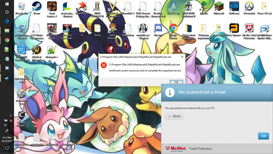
Task: Select the Free Opener desktop shortcut
Action: 234,30
